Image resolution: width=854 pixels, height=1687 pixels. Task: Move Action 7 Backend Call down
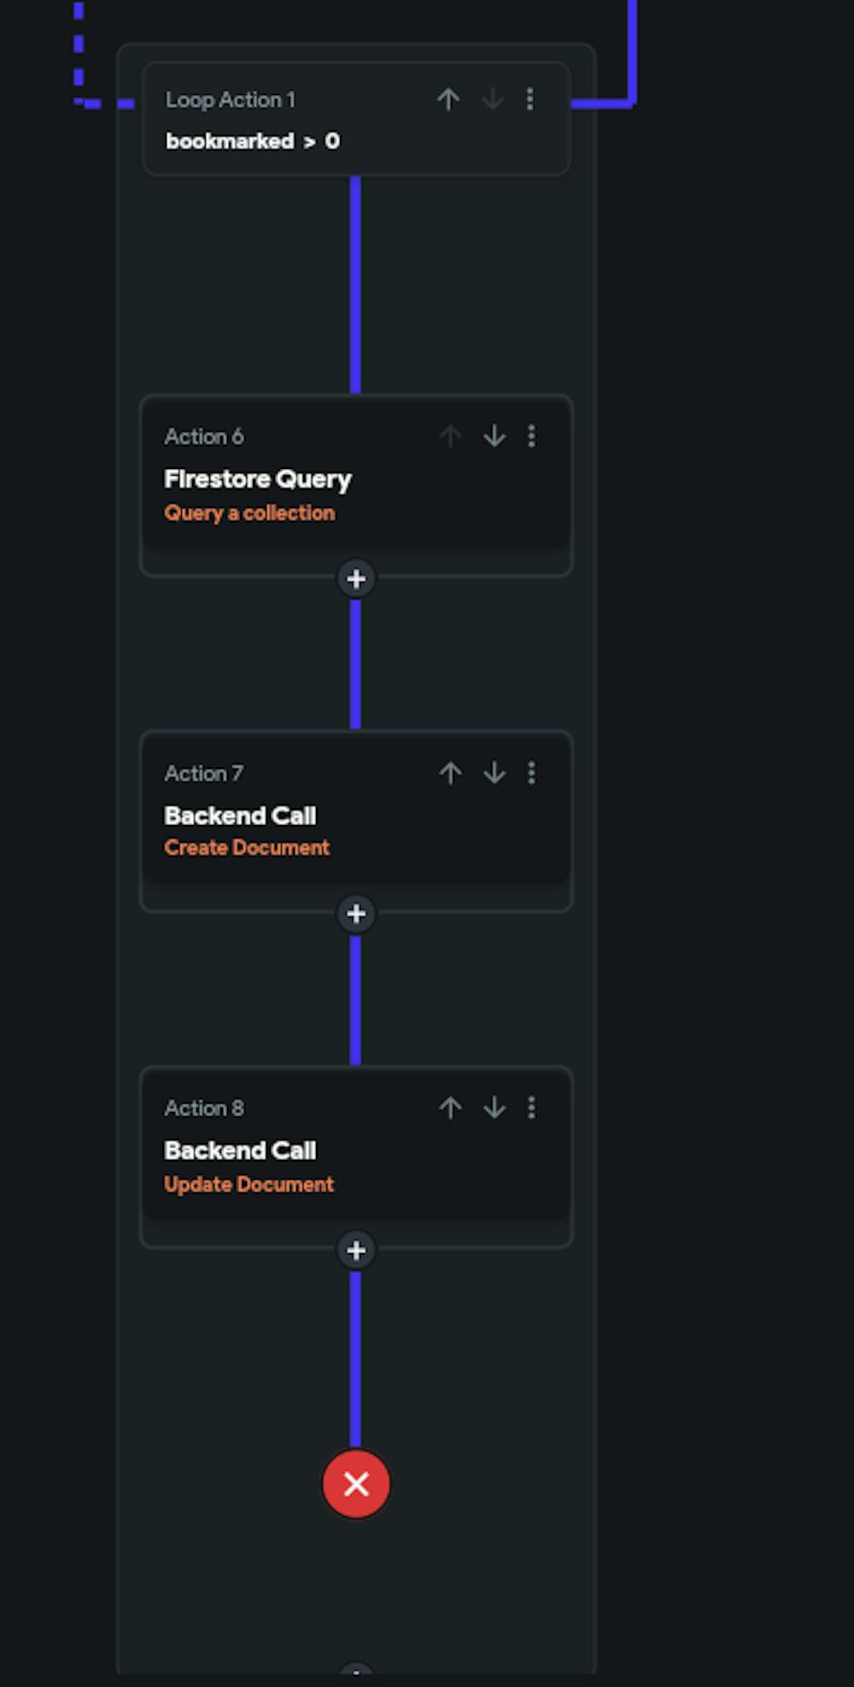pyautogui.click(x=494, y=773)
